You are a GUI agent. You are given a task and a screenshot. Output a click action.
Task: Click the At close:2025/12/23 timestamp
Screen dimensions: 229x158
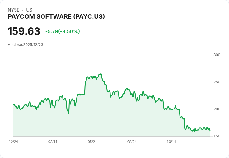tap(26, 45)
